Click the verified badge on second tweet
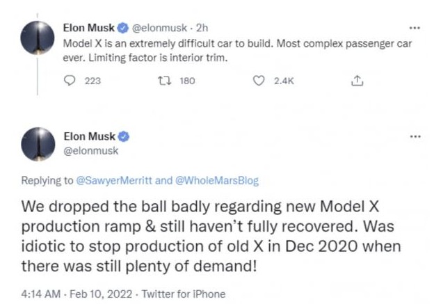Screen dimensions: 434x304 pyautogui.click(x=124, y=135)
